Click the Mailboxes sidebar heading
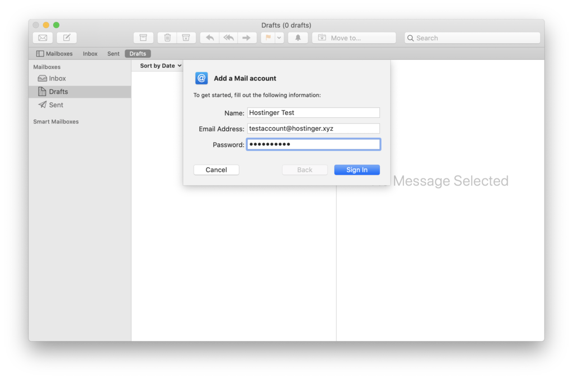 pos(47,67)
